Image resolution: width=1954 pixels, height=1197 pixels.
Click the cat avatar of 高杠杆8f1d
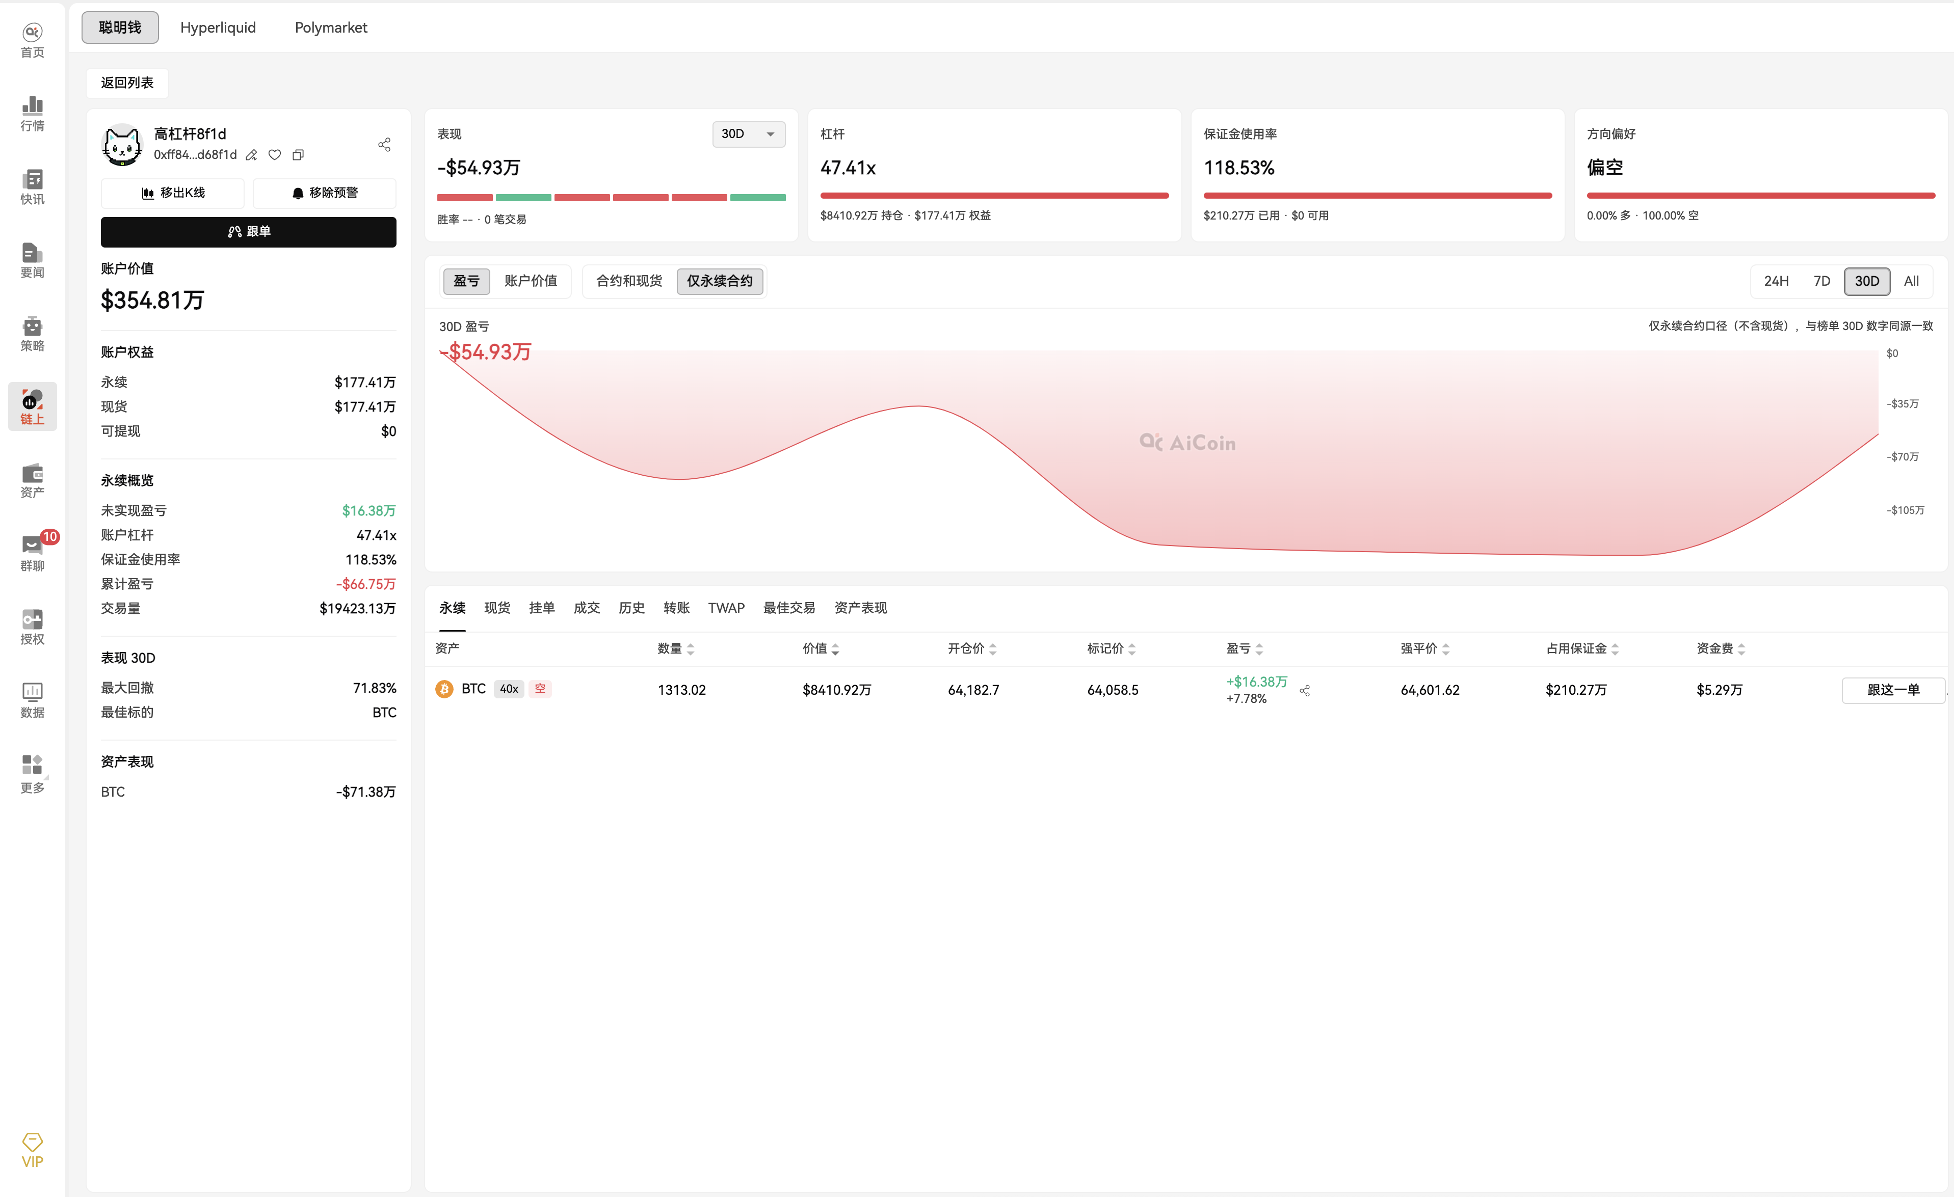coord(122,144)
